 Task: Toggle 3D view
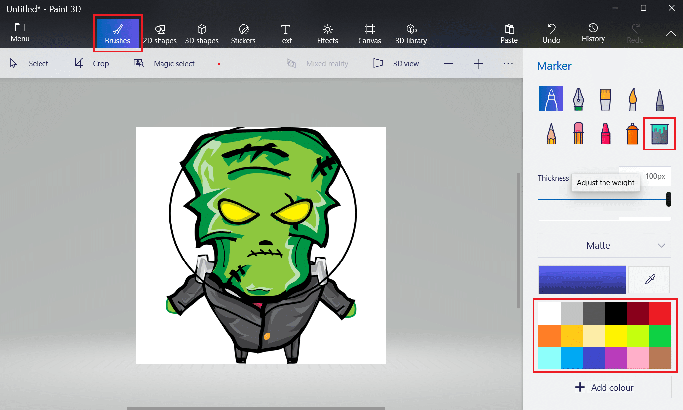click(x=396, y=63)
